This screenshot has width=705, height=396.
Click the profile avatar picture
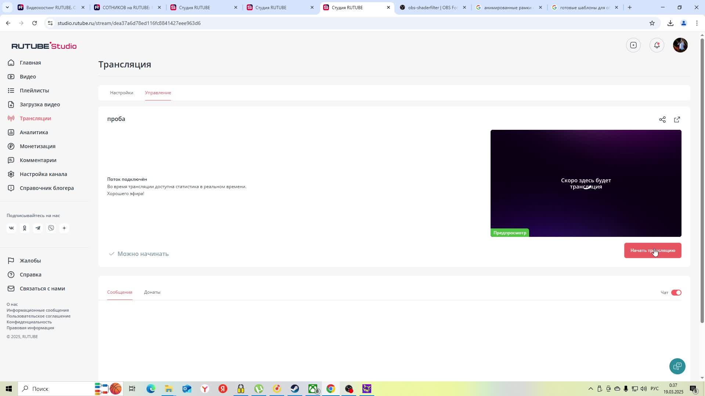(x=680, y=45)
